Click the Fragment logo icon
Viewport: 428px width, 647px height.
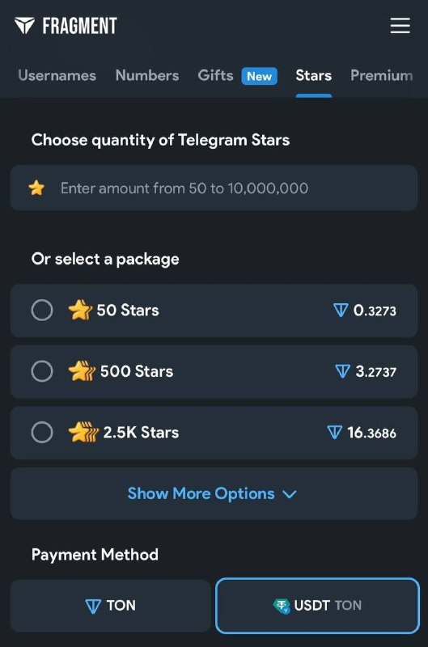[24, 26]
